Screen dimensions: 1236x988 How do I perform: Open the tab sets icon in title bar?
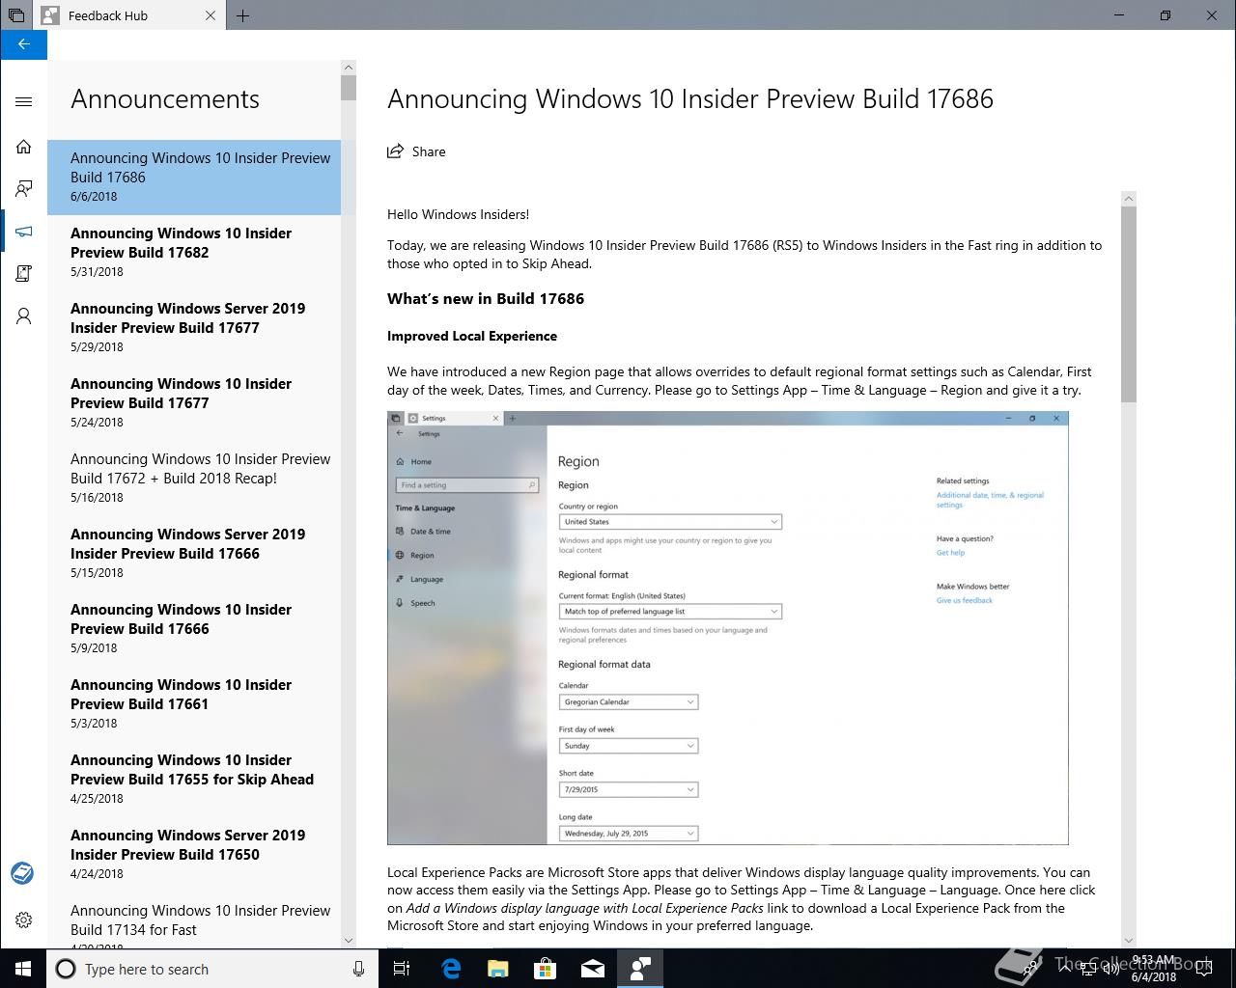(15, 15)
